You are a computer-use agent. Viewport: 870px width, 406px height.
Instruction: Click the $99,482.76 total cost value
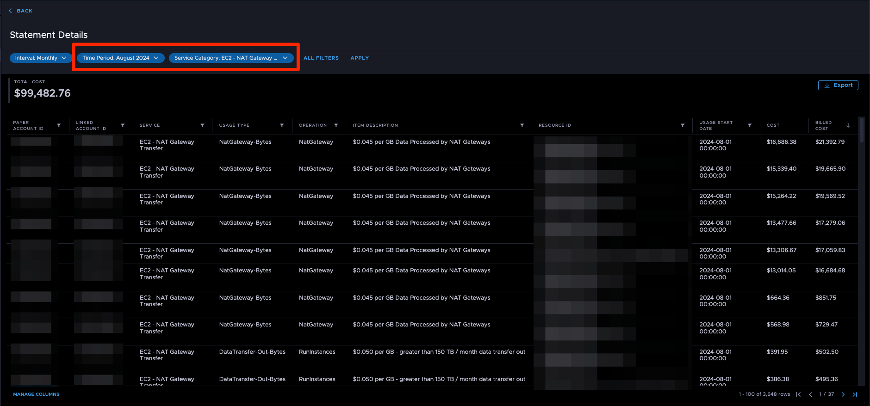(x=43, y=93)
